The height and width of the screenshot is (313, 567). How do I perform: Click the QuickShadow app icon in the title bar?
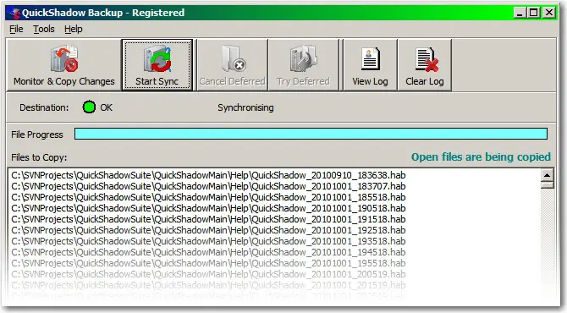(x=14, y=13)
